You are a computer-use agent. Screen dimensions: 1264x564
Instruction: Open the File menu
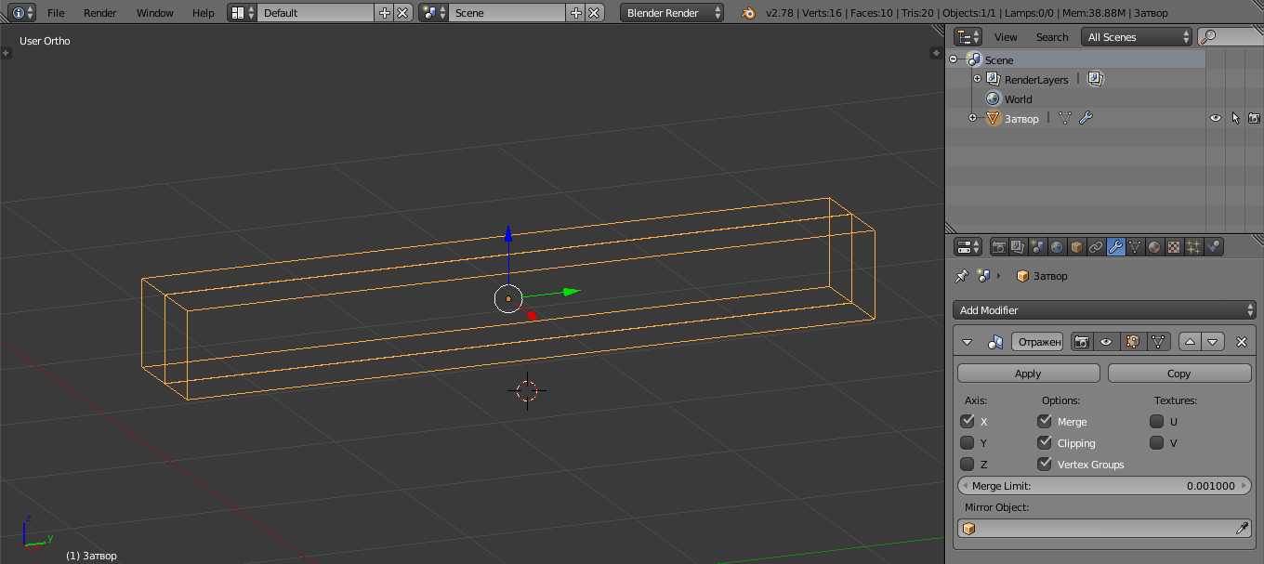[x=56, y=13]
